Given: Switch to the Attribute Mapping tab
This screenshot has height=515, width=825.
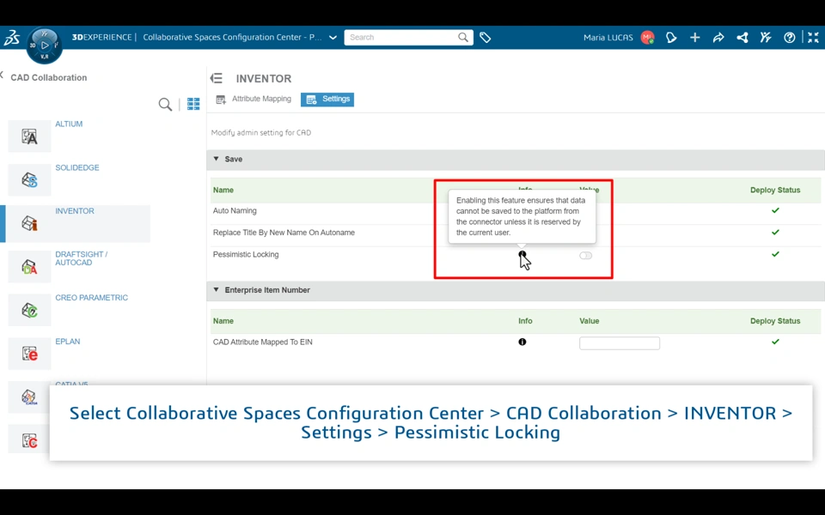Looking at the screenshot, I should click(254, 99).
